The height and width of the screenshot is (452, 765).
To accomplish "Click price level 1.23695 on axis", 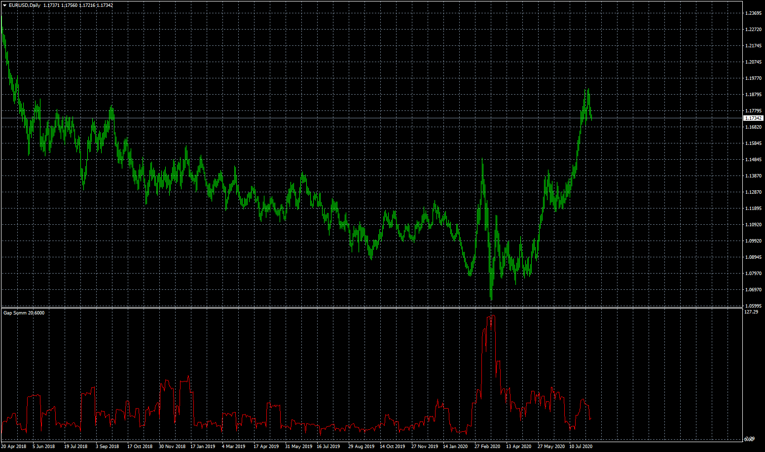I will click(753, 13).
